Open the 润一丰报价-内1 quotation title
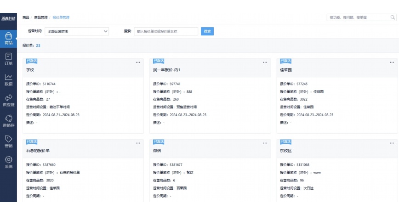 [166, 70]
